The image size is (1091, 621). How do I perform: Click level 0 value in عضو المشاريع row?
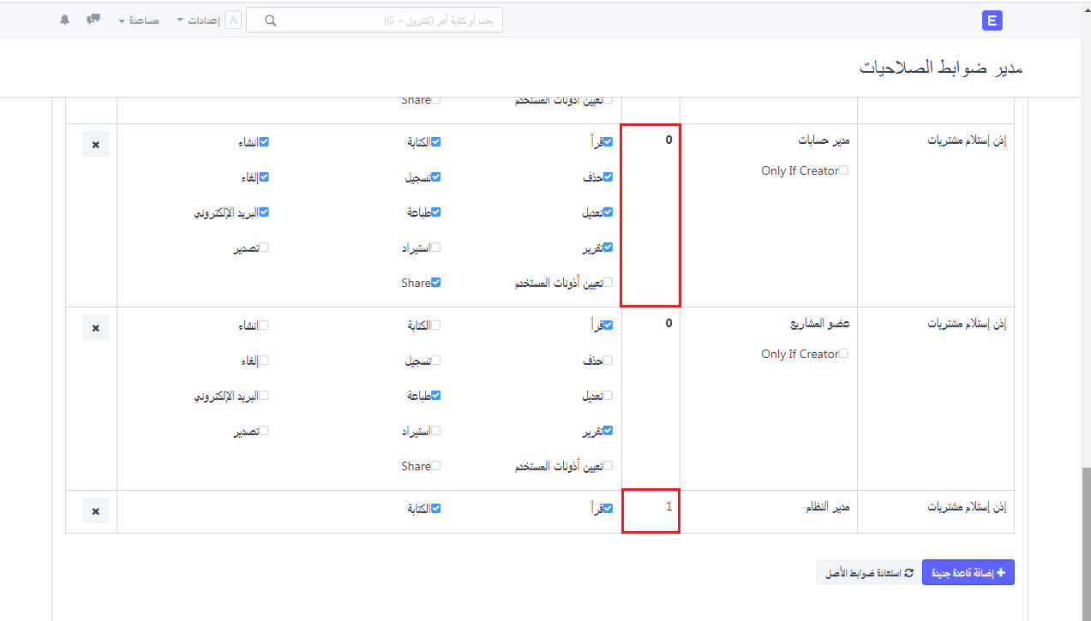669,324
